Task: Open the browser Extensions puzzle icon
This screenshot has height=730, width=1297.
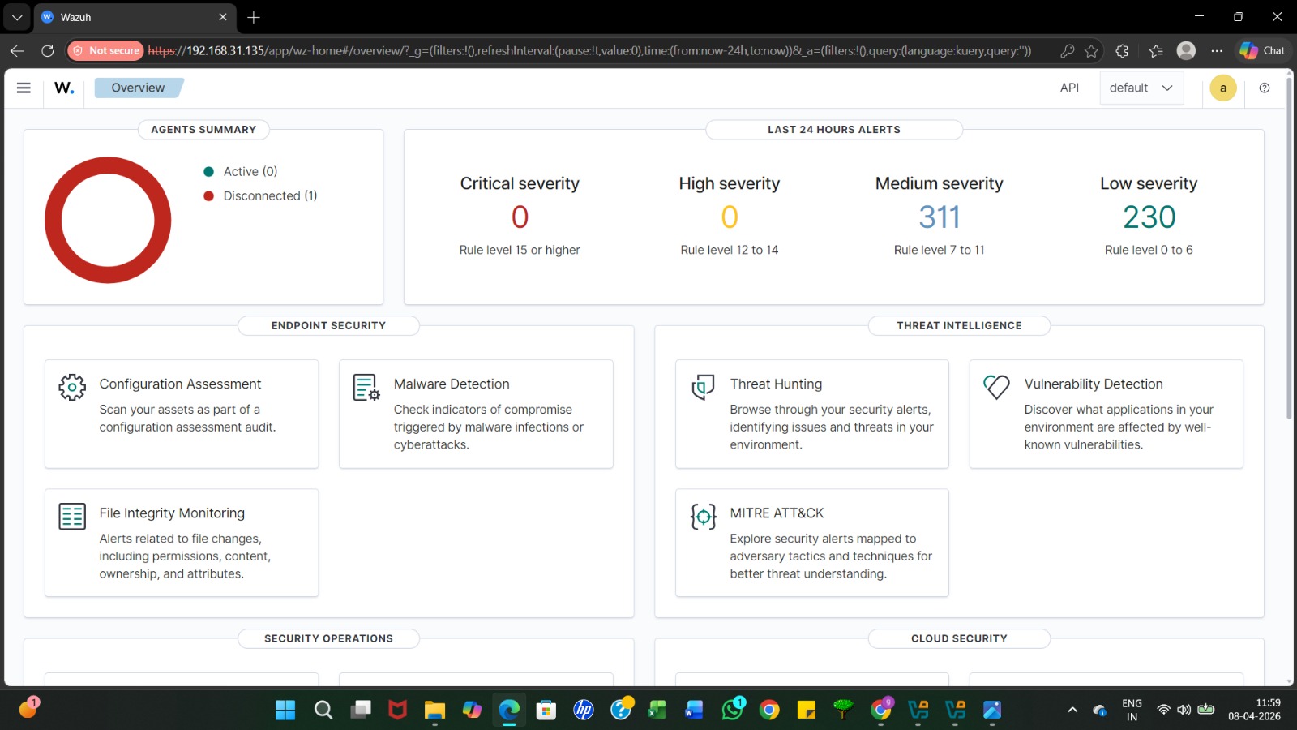Action: pyautogui.click(x=1122, y=50)
